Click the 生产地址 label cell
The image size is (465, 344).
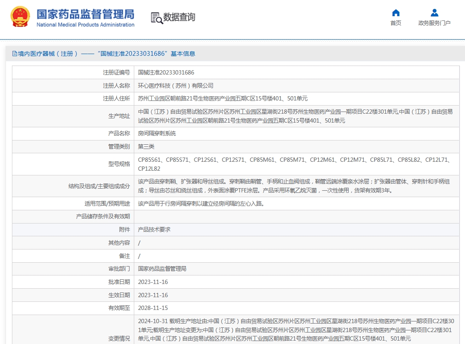coord(73,116)
